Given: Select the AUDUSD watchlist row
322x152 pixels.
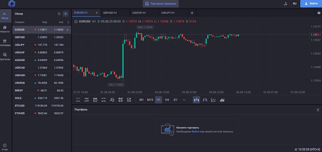Looking at the screenshot, I should [42, 60].
